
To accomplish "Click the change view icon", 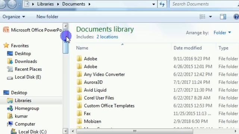I will pyautogui.click(x=202, y=16).
